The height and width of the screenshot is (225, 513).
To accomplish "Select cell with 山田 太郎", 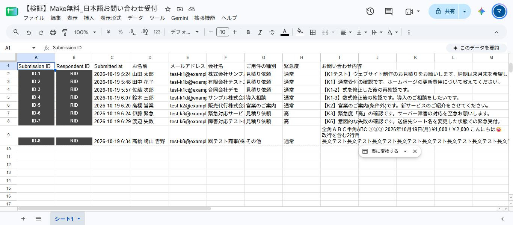I will (x=150, y=74).
